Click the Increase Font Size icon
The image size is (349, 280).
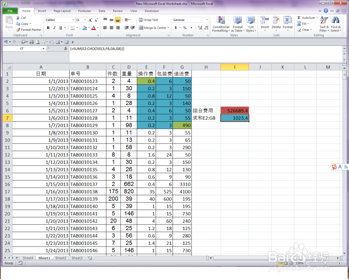[x=90, y=20]
